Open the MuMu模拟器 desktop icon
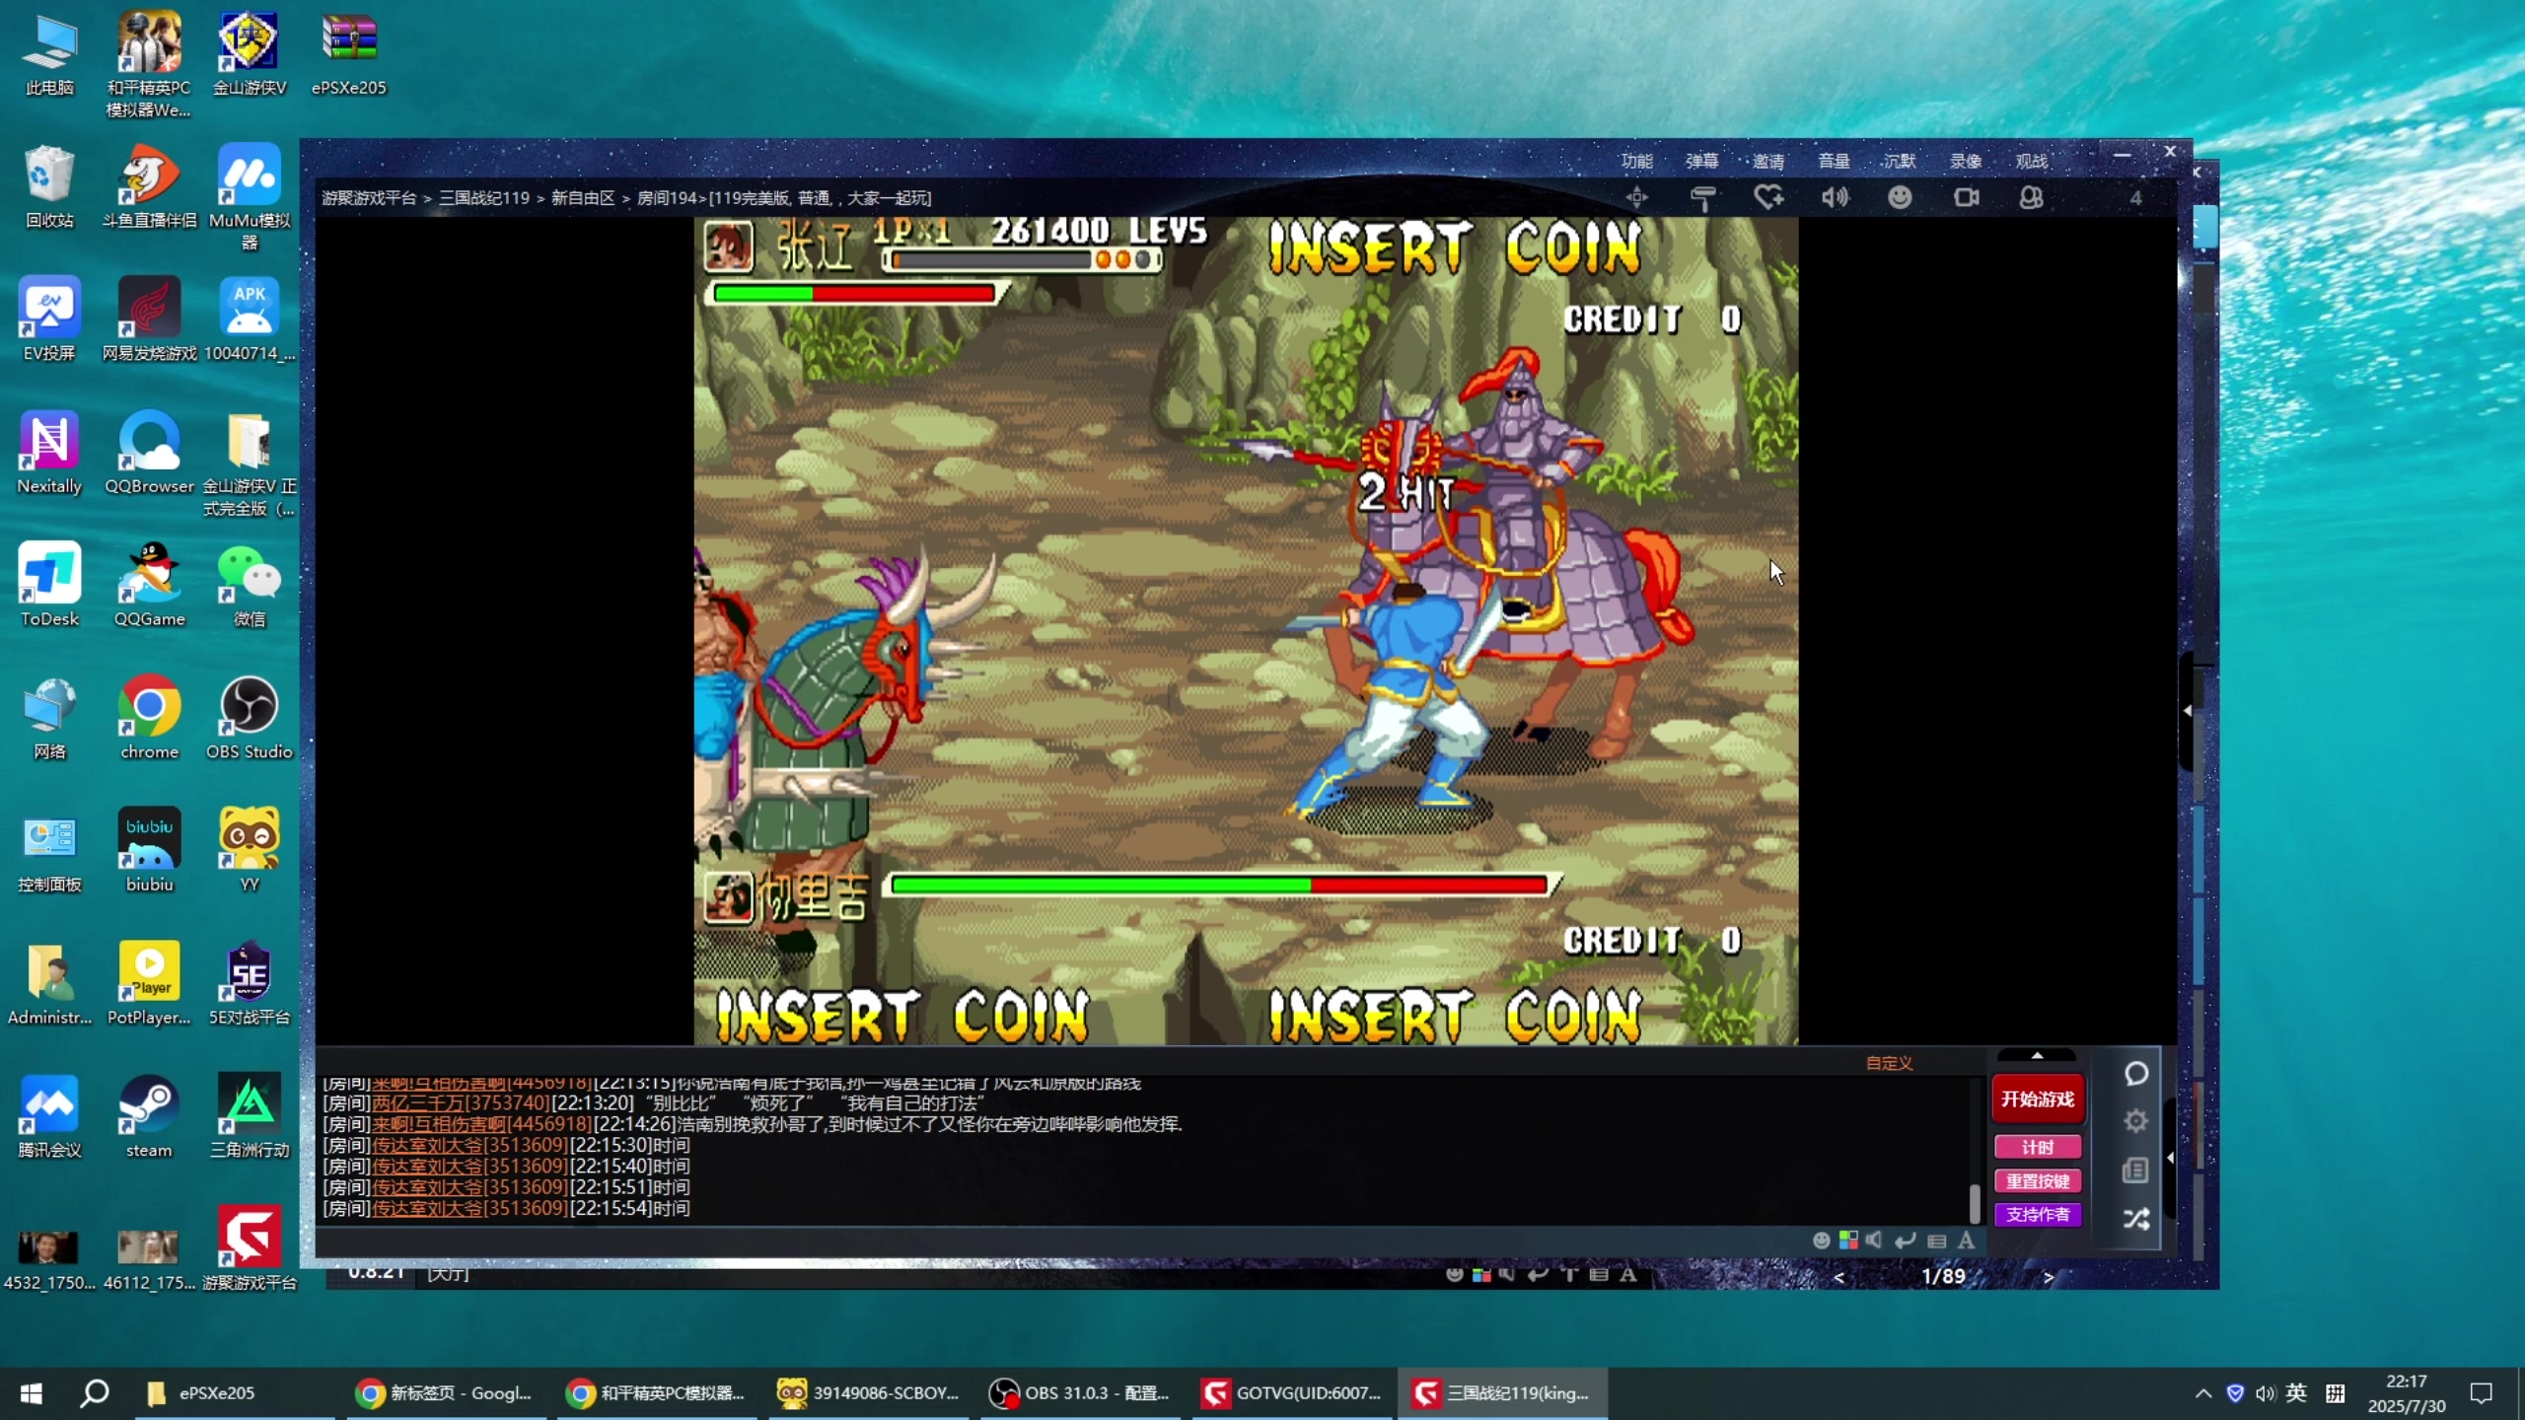 (250, 197)
